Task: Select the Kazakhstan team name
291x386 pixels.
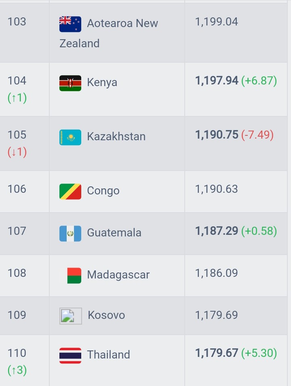Action: tap(116, 136)
